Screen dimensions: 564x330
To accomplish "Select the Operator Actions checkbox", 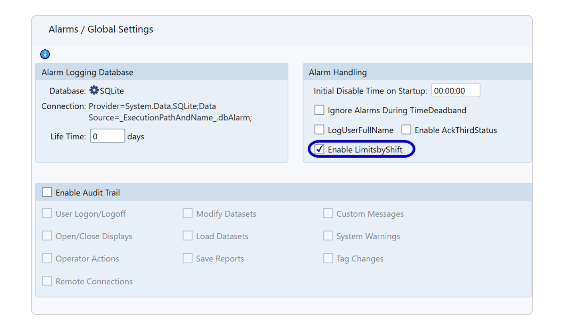I will tap(47, 259).
